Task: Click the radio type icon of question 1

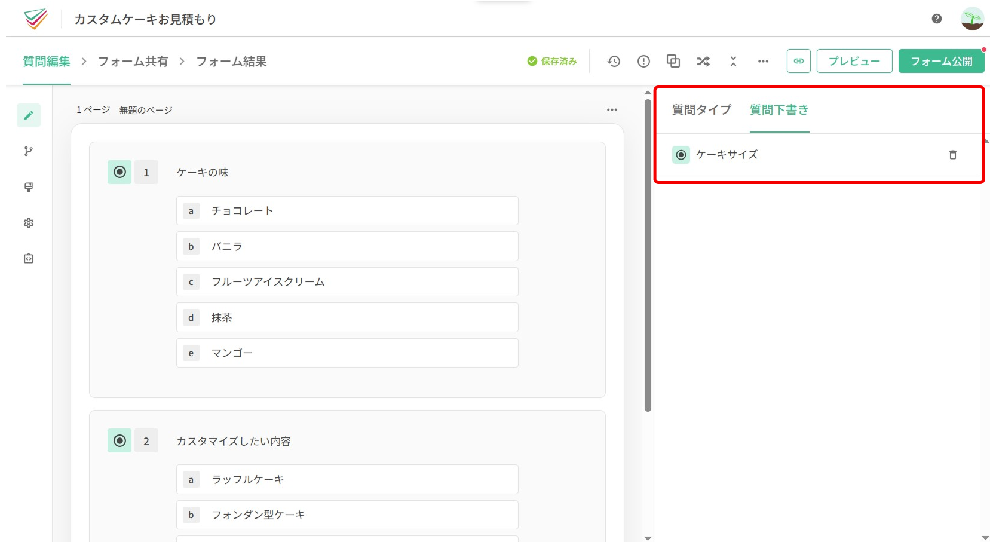Action: 119,172
